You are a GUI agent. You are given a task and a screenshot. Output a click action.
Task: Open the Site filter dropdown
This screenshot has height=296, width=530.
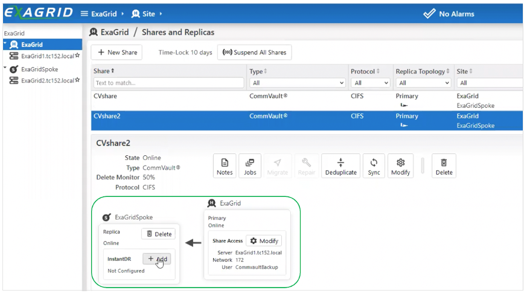pos(490,83)
